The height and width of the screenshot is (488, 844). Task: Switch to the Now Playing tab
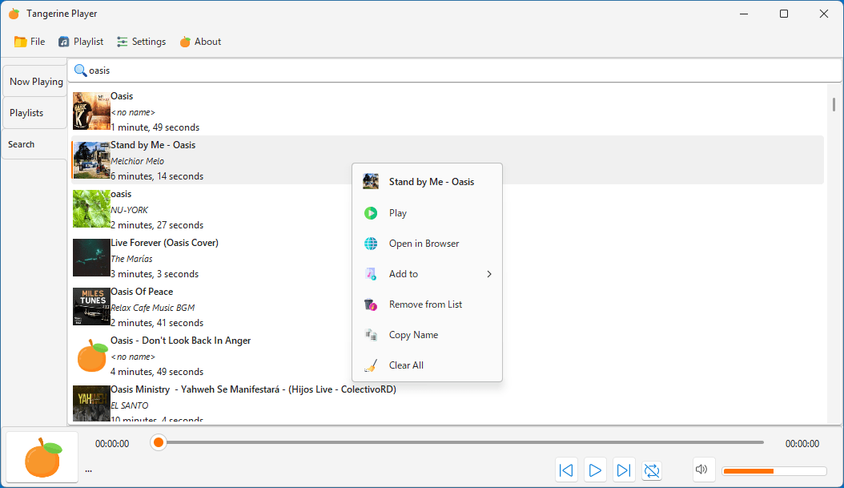tap(35, 82)
